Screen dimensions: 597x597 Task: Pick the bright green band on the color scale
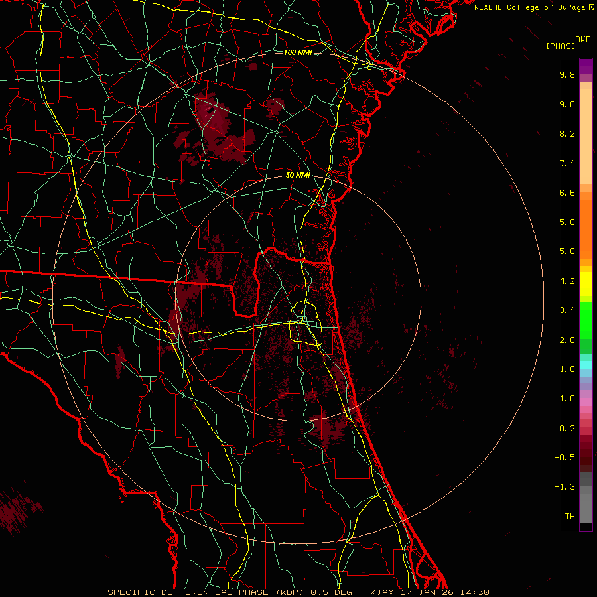(x=586, y=319)
